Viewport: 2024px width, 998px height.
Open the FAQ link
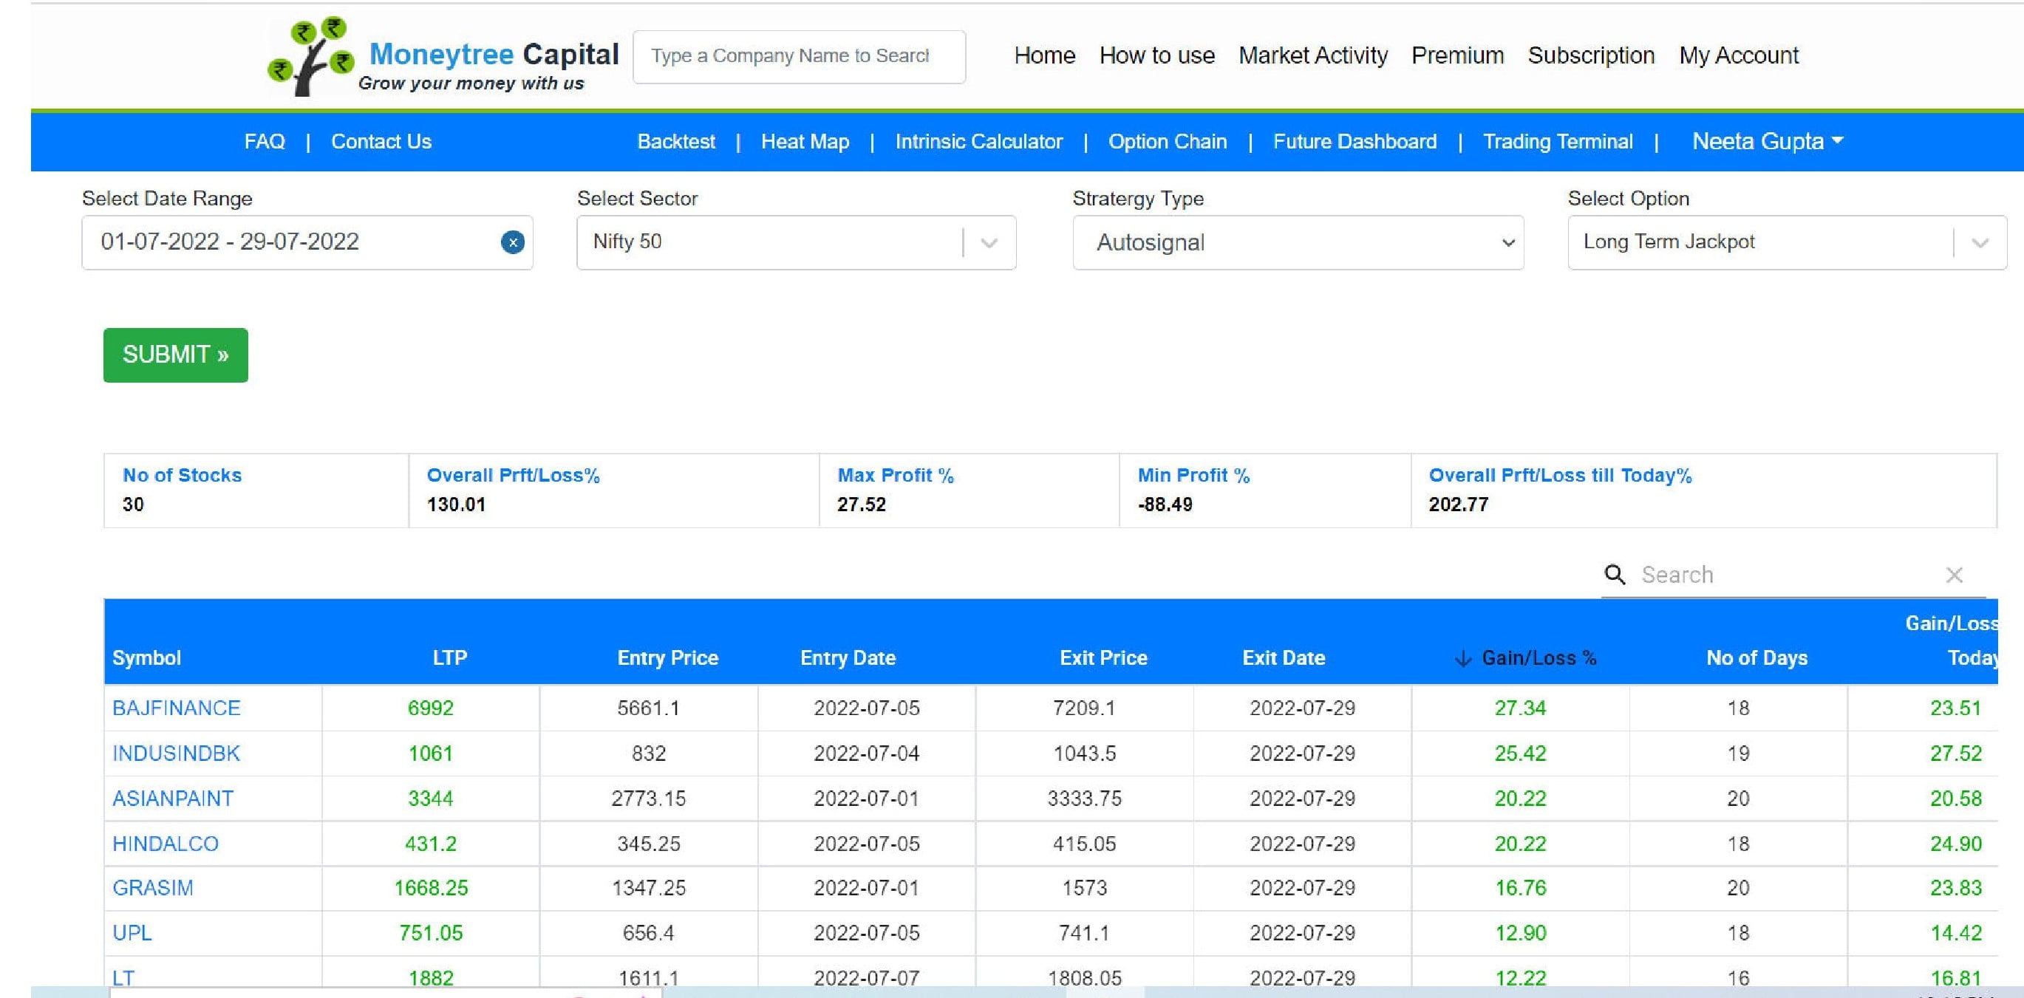(x=265, y=141)
